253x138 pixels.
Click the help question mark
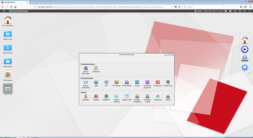(x=249, y=11)
